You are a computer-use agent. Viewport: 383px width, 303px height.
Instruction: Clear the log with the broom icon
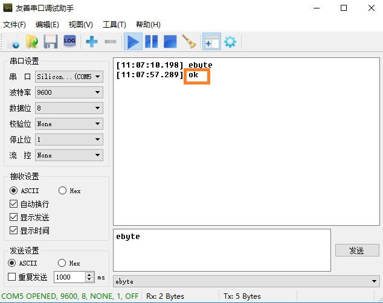coord(189,42)
